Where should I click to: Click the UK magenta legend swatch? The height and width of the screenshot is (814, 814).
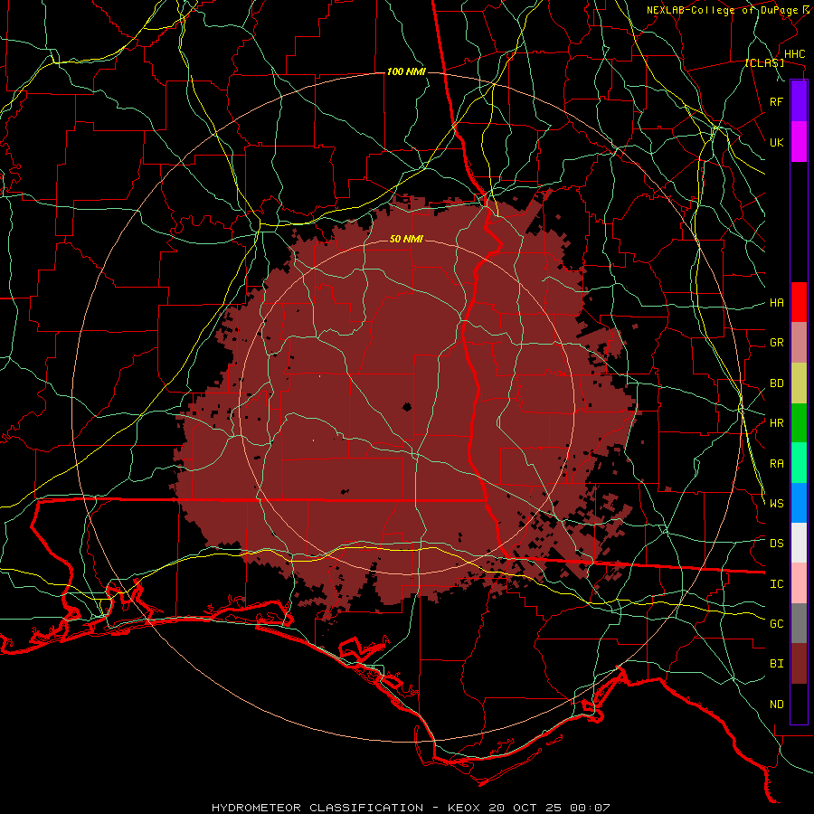pyautogui.click(x=799, y=142)
